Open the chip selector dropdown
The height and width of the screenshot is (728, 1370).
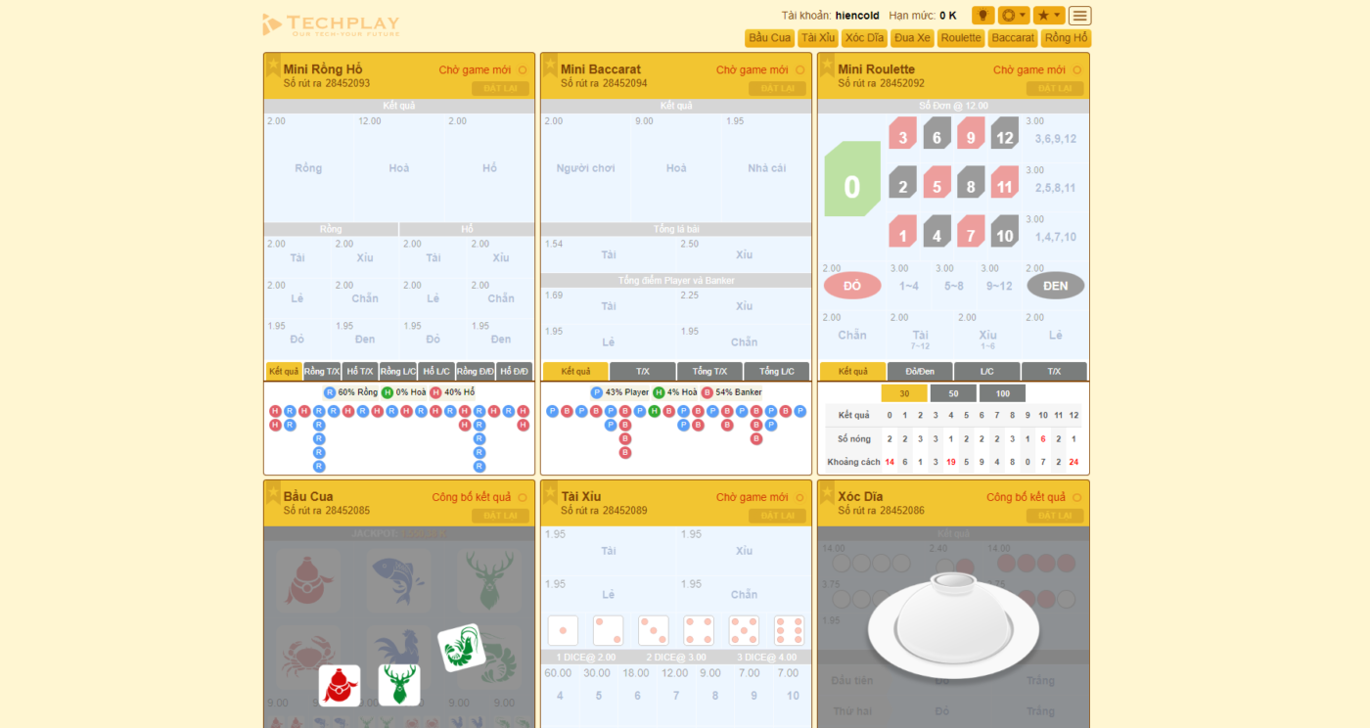coord(1014,16)
